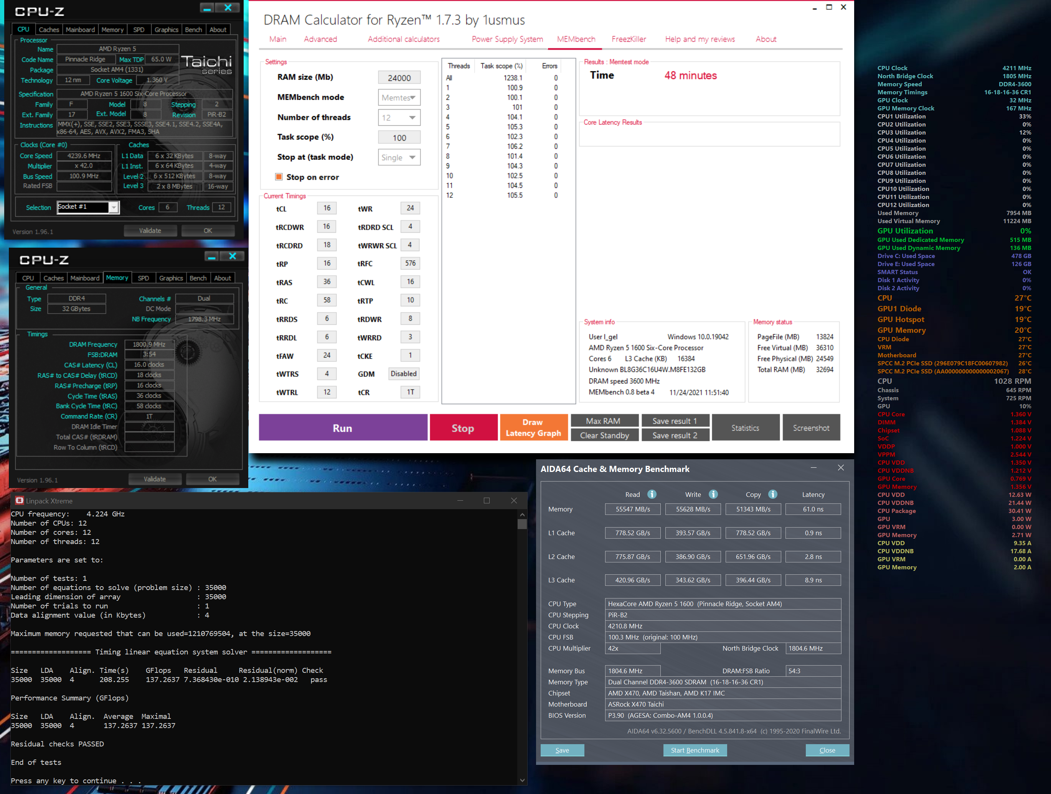Minimize the lower CPU-Z Memory window
Image resolution: width=1051 pixels, height=794 pixels.
(211, 257)
